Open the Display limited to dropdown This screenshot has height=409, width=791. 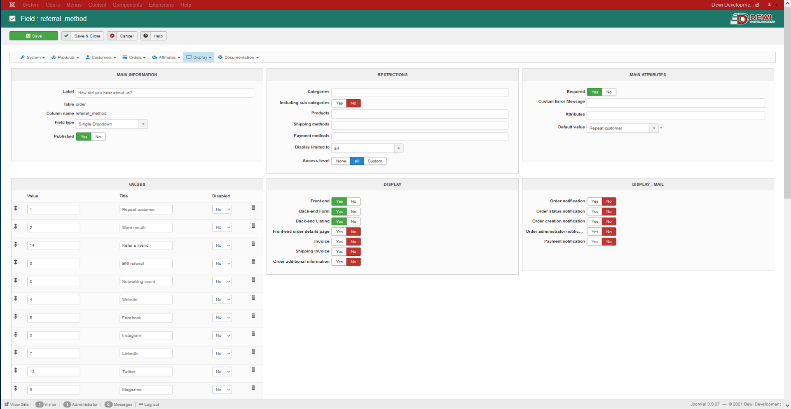[367, 148]
